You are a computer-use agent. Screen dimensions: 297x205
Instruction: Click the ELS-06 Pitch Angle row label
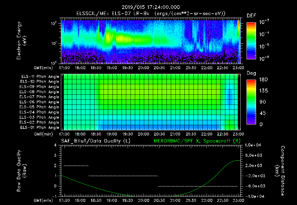(39, 102)
